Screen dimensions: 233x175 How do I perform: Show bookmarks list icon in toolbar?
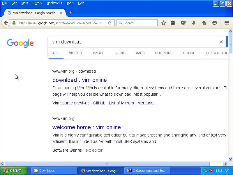coord(173,23)
